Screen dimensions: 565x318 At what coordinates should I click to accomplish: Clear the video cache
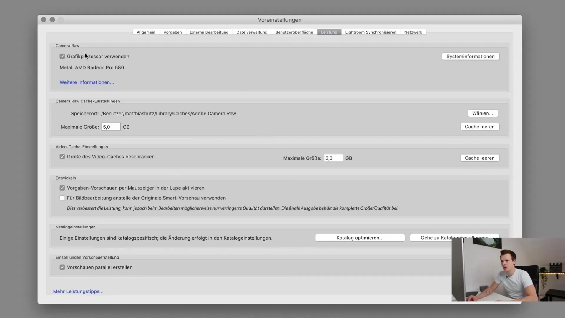pyautogui.click(x=480, y=158)
